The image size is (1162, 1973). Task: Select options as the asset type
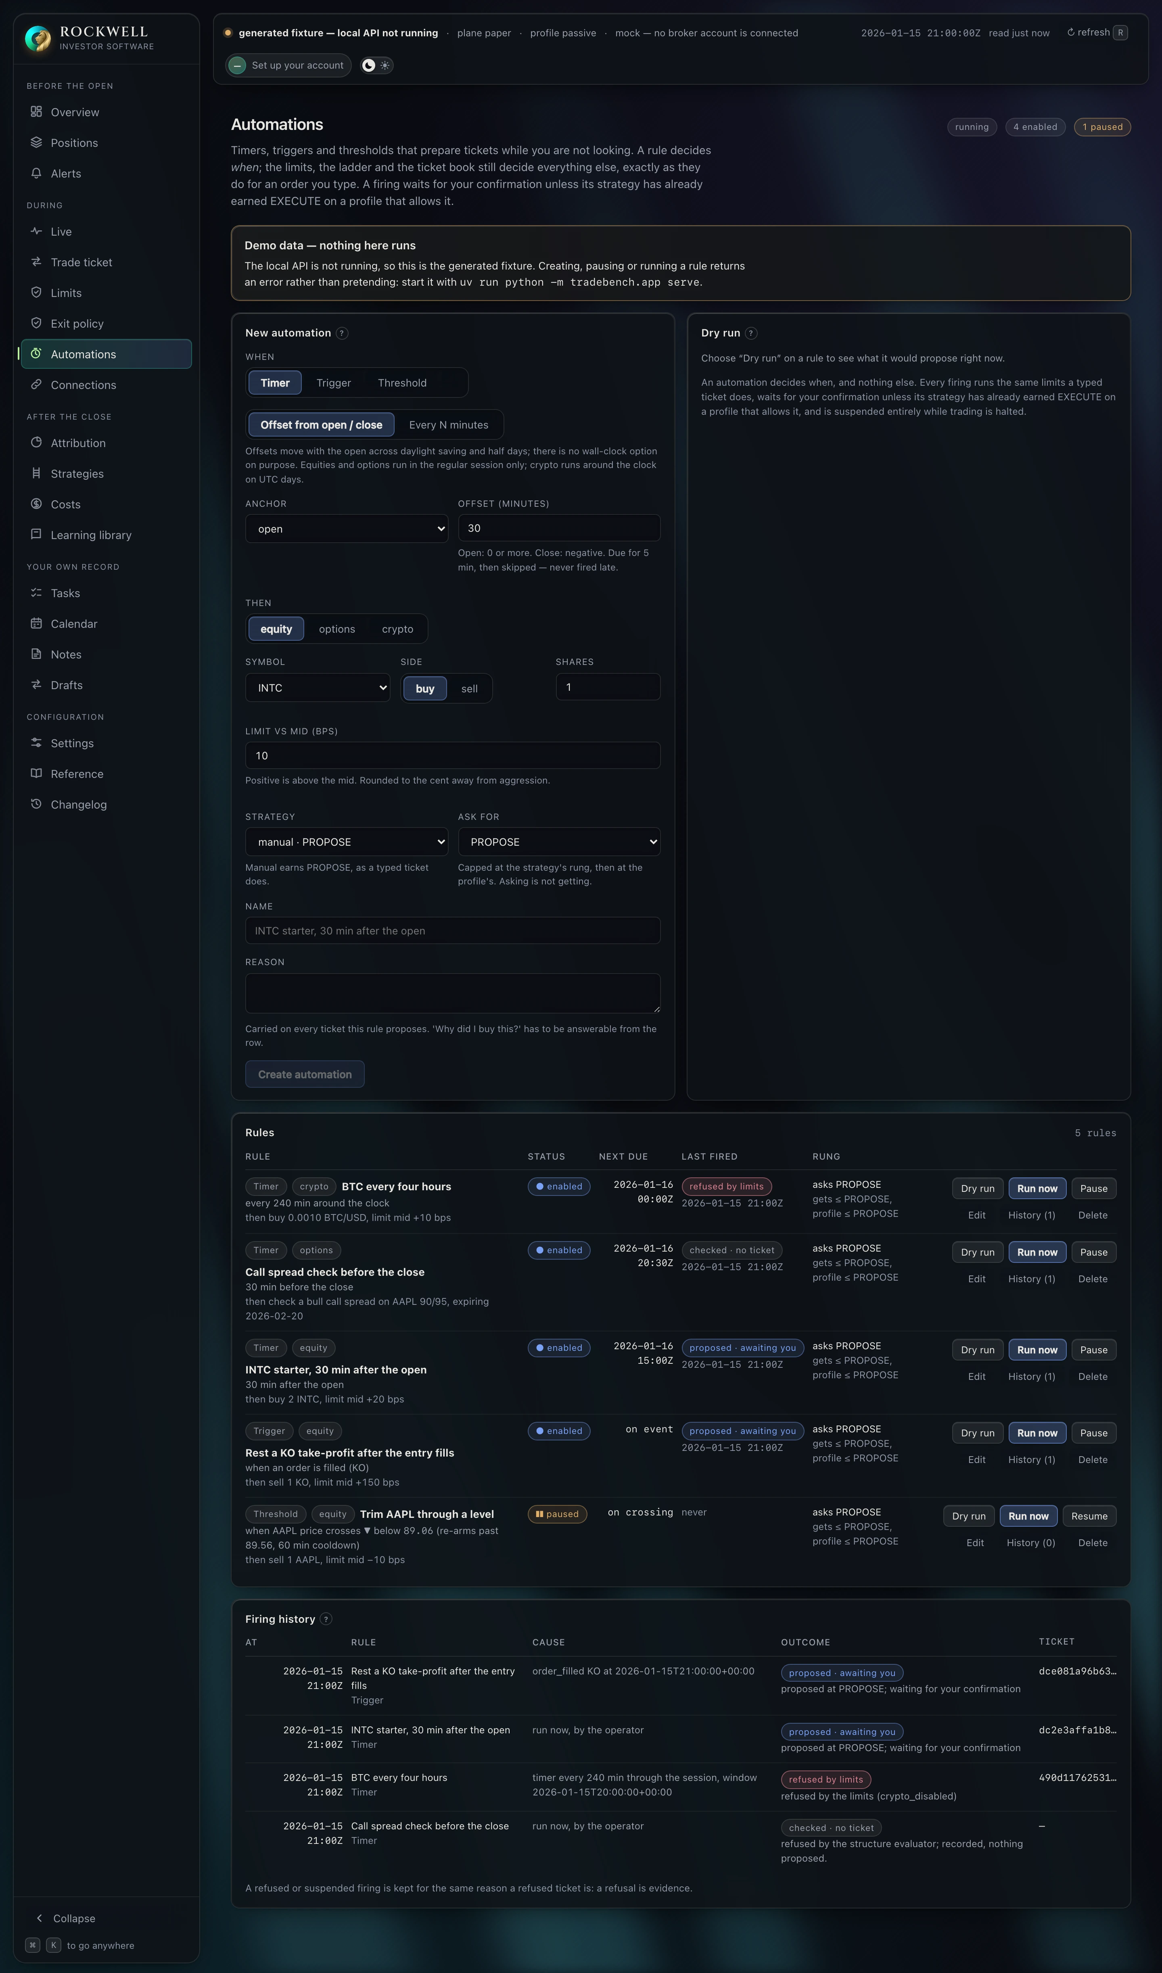click(337, 629)
